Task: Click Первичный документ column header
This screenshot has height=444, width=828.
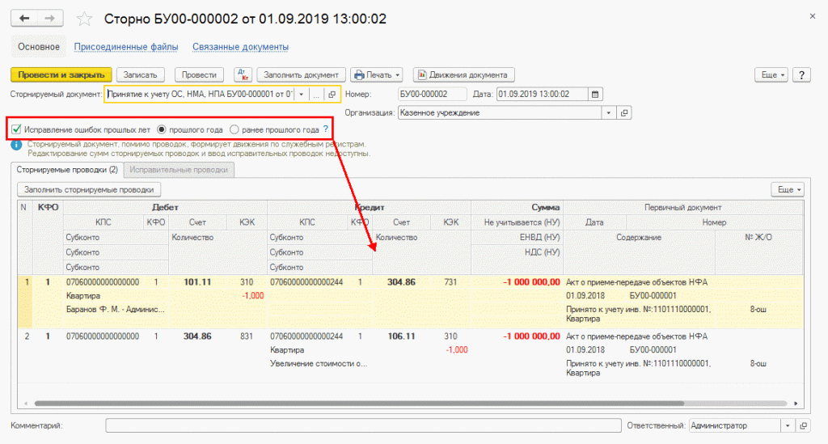Action: [683, 208]
